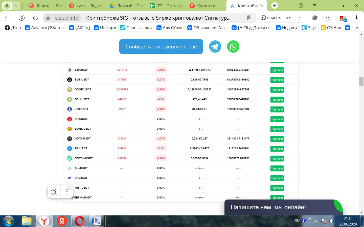Screen dimensions: 364x227
Task: Show hidden system tray icons
Action: [315, 221]
